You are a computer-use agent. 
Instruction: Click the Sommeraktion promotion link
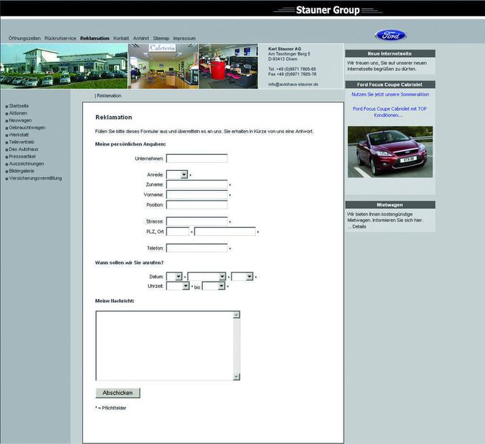click(x=390, y=95)
